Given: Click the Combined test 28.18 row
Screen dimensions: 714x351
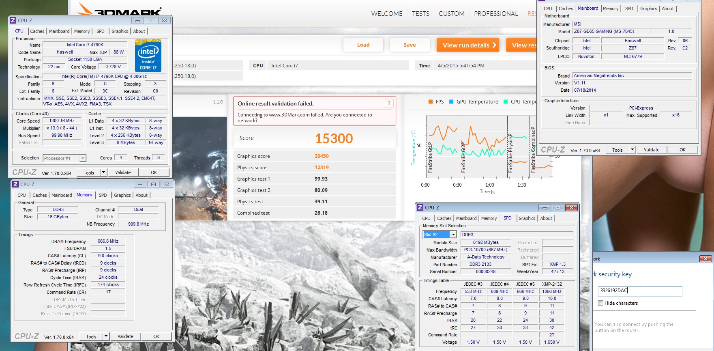Looking at the screenshot, I should 315,213.
